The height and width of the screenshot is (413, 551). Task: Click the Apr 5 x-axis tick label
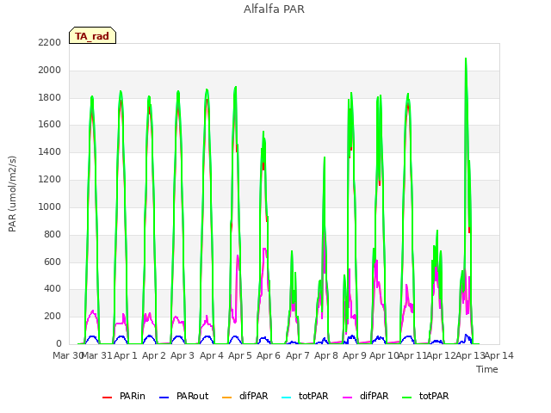point(240,355)
